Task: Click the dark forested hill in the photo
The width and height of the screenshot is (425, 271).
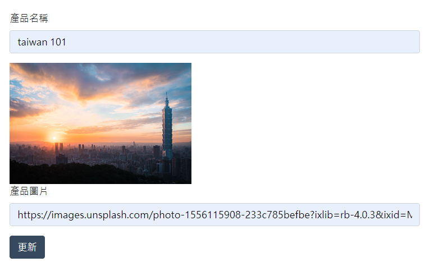Action: [68, 173]
